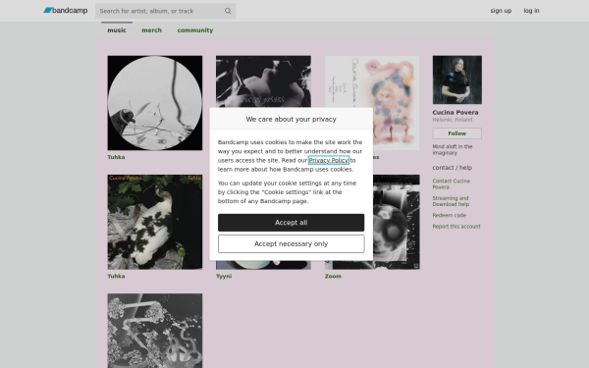Open the Tyyni album title
The image size is (589, 368).
[224, 277]
